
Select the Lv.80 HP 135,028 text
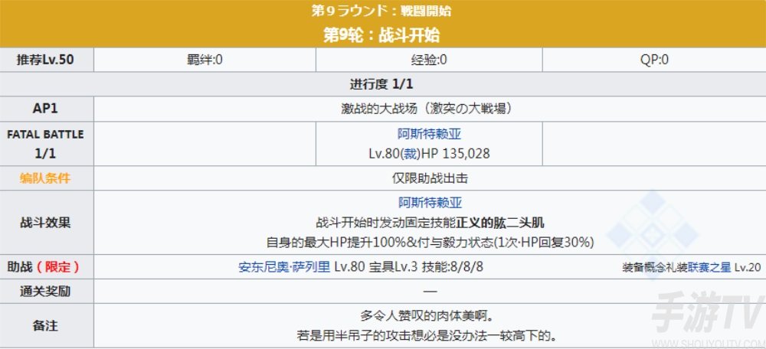pyautogui.click(x=430, y=155)
